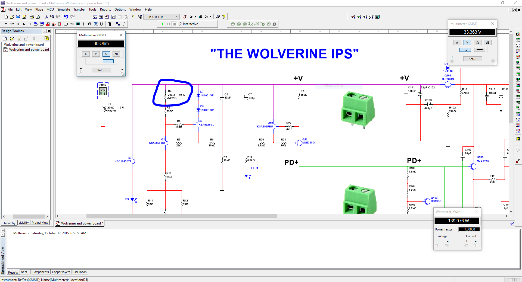Zoom to selected area
The width and height of the screenshot is (522, 282).
pos(365,17)
